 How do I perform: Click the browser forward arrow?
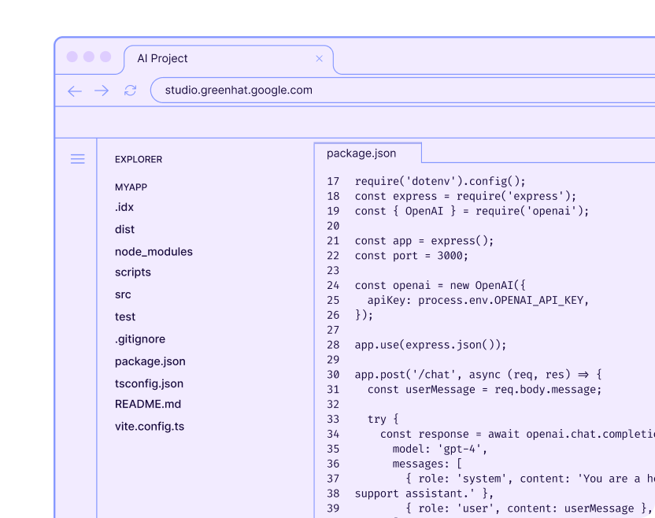pyautogui.click(x=102, y=91)
